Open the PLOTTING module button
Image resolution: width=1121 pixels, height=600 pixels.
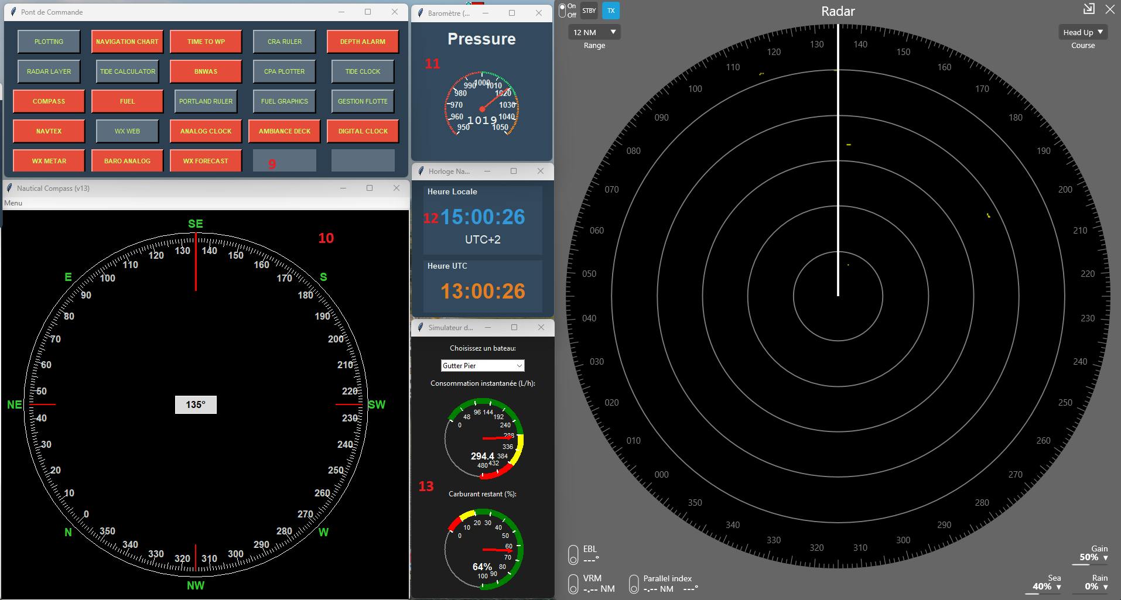point(49,42)
